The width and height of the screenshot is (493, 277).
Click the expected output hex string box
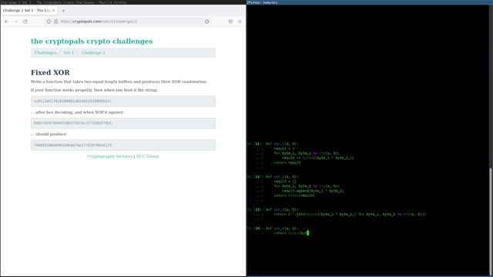(123, 145)
